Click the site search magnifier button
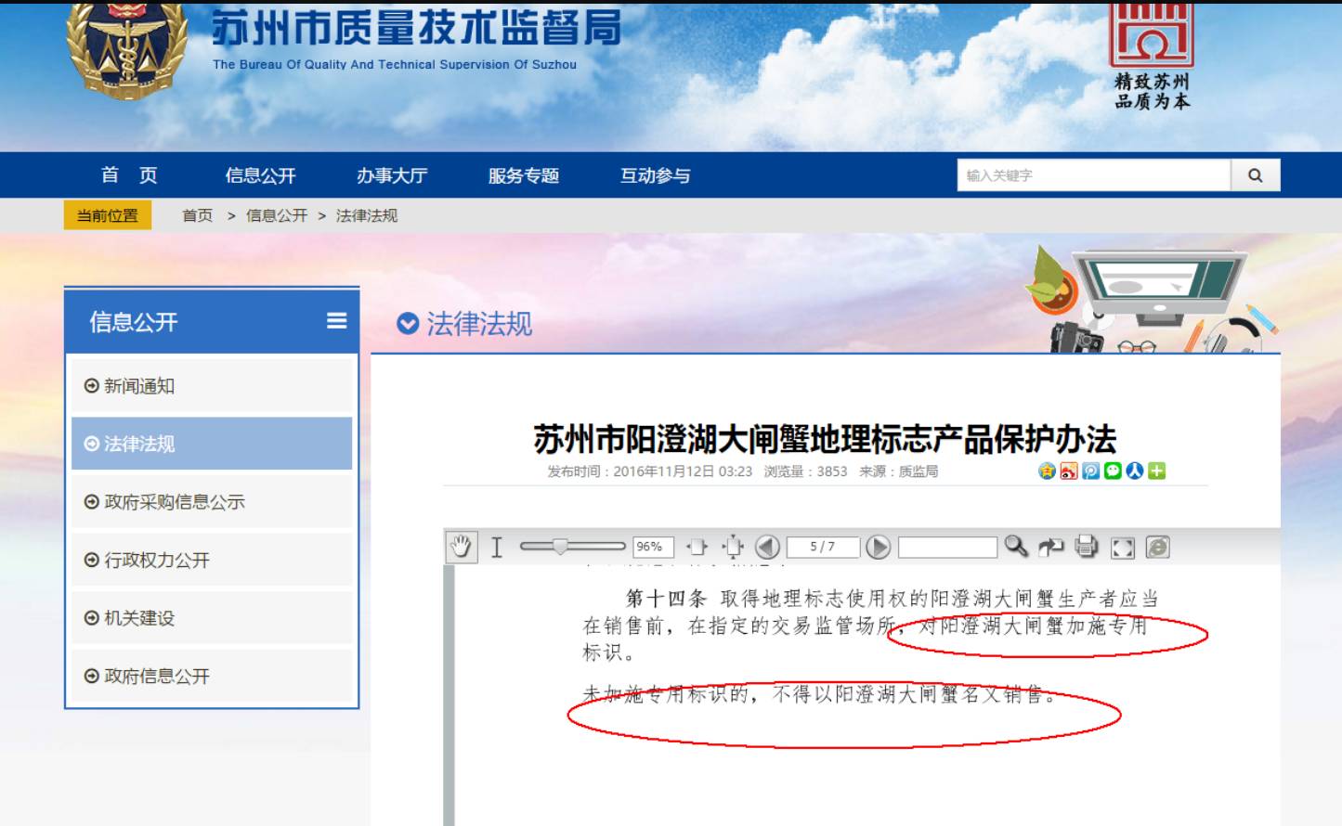The width and height of the screenshot is (1342, 826). [x=1256, y=174]
